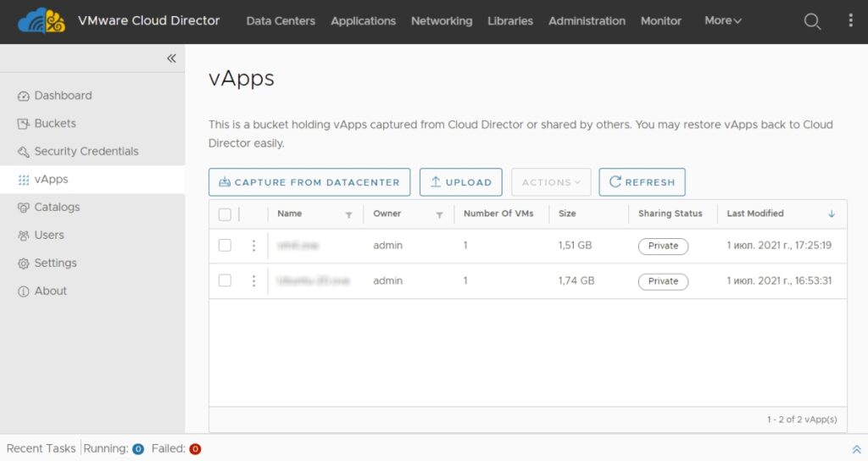Click Recent Tasks label
Viewport: 868px width, 461px height.
tap(41, 448)
